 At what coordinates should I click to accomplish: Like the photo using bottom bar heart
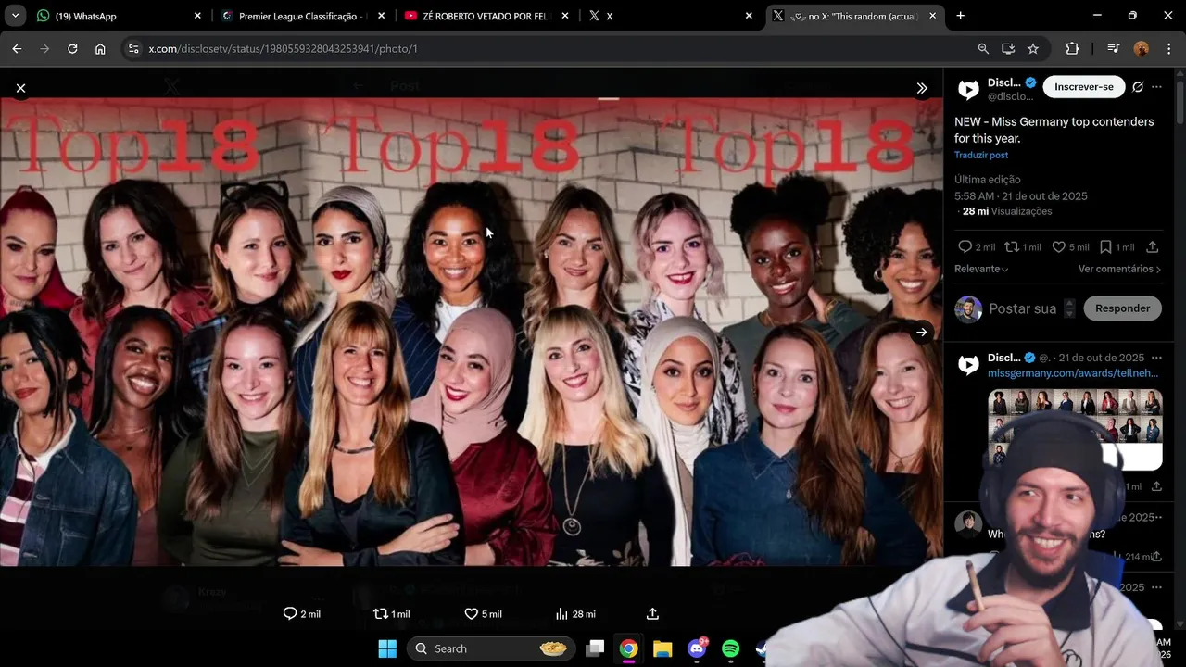471,613
